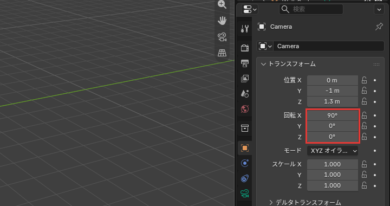This screenshot has width=390, height=206.
Task: Animate 位置 X with keyframe dot
Action: [x=375, y=80]
